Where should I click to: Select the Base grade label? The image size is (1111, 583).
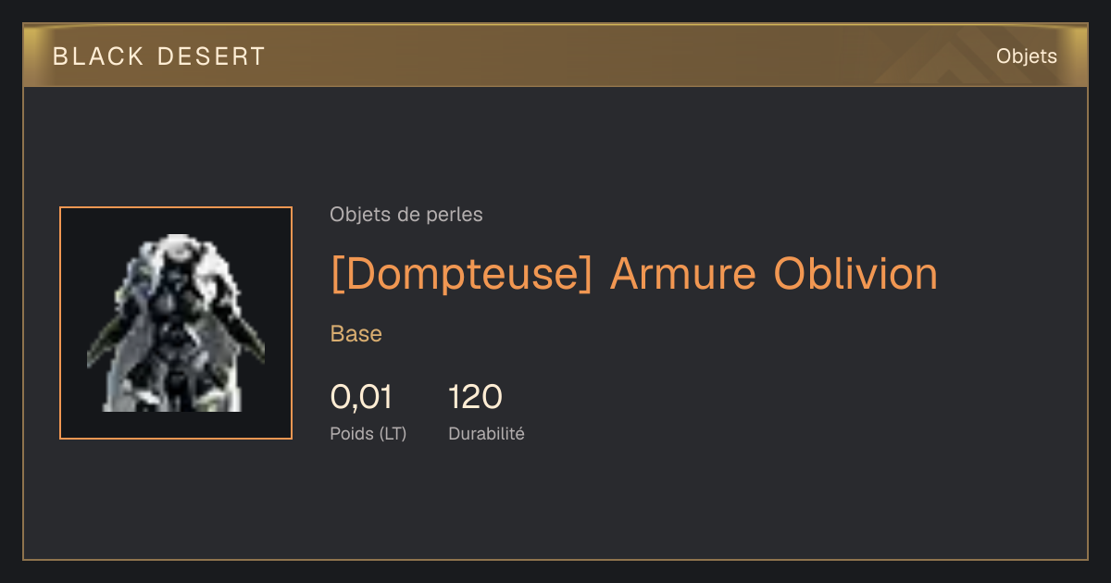coord(356,334)
